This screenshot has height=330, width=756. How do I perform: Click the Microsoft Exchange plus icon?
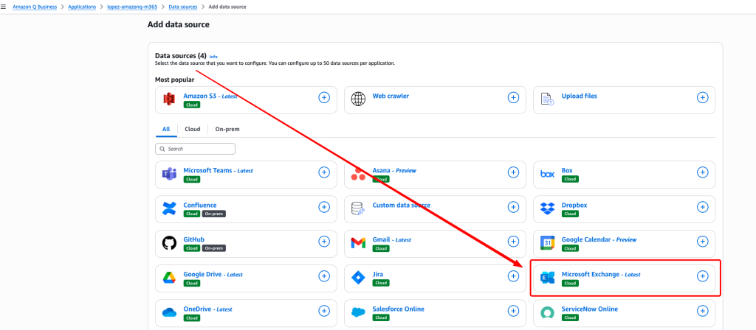click(x=702, y=275)
